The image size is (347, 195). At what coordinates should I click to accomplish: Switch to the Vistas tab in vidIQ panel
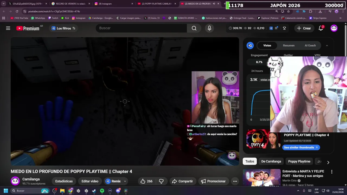[267, 45]
